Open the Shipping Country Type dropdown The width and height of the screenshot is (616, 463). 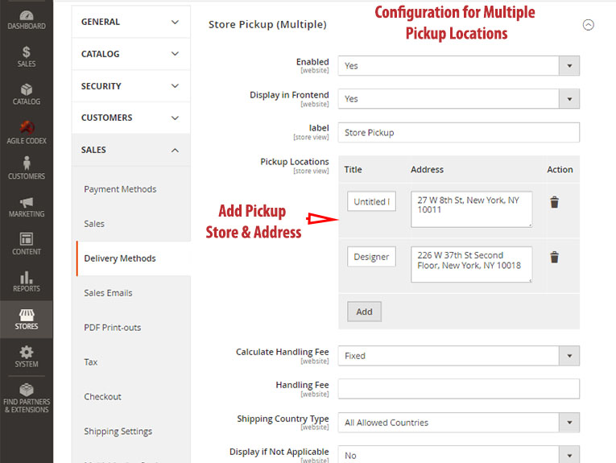(x=458, y=423)
